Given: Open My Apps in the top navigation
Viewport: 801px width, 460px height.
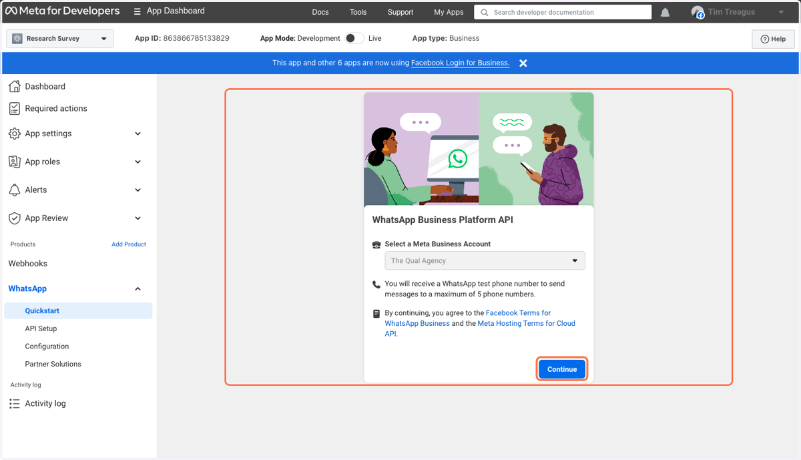Looking at the screenshot, I should [x=449, y=12].
